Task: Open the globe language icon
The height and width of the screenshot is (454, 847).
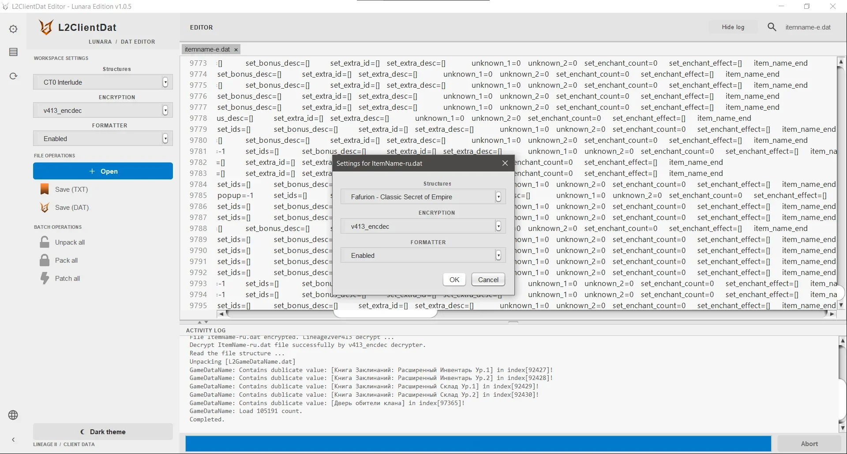Action: [x=13, y=415]
